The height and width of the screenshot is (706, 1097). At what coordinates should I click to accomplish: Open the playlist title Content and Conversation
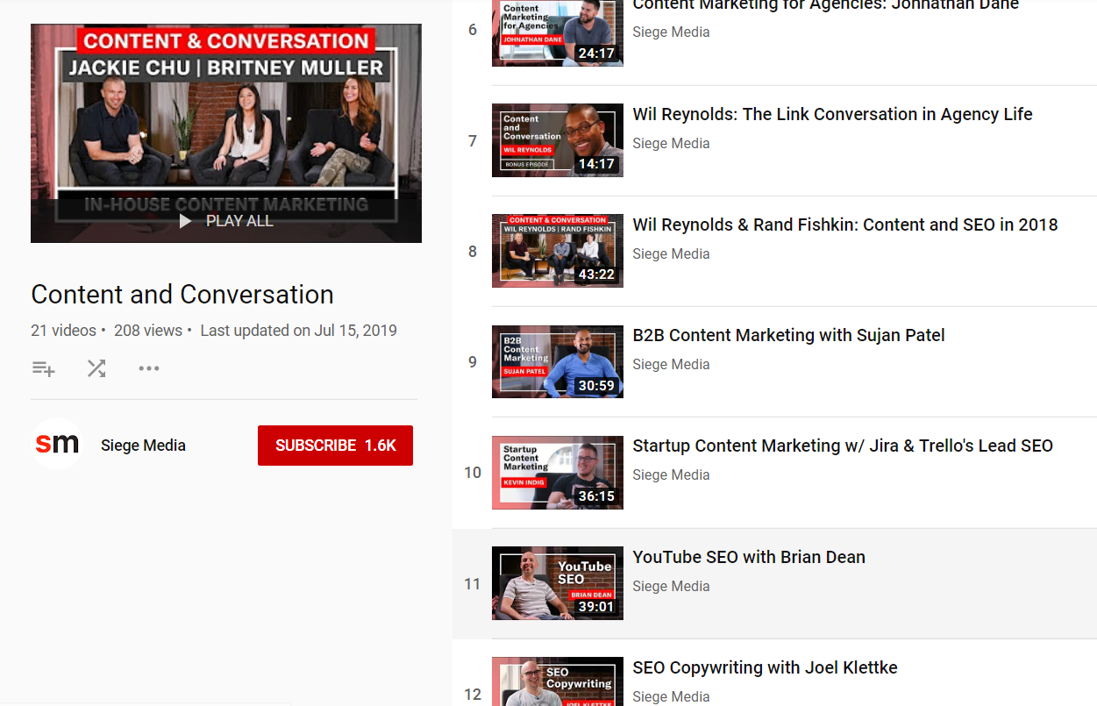coord(182,295)
